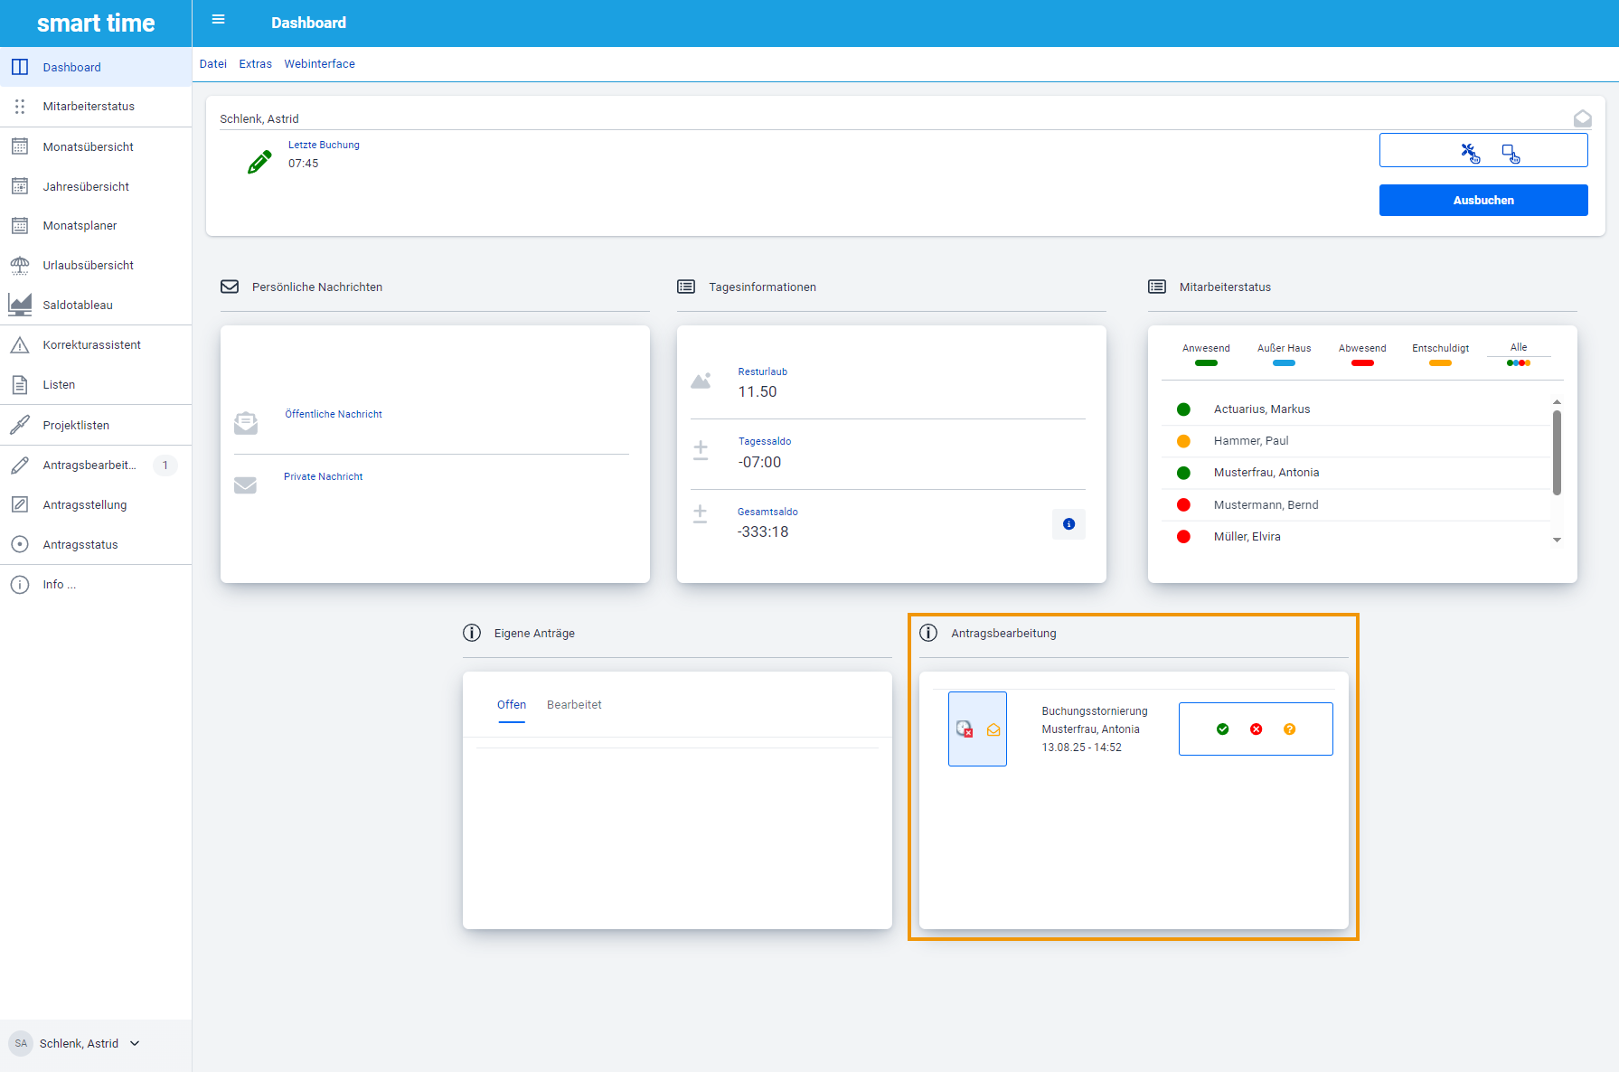Toggle the hamburger sidebar menu
Image resolution: width=1619 pixels, height=1072 pixels.
point(218,20)
